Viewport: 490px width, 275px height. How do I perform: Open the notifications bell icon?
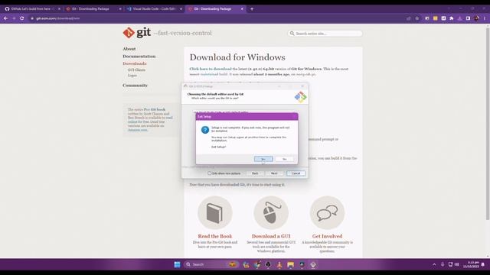483,265
